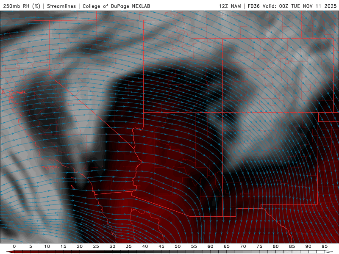Click the colorbar label "5"
Screen dimensions: 339x254
(31, 246)
